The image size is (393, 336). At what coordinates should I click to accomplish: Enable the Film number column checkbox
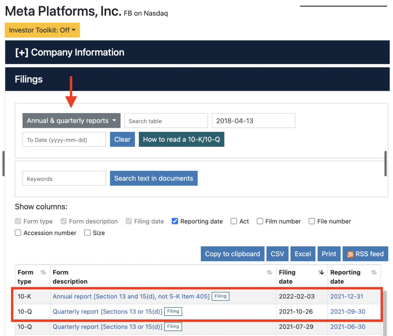260,221
